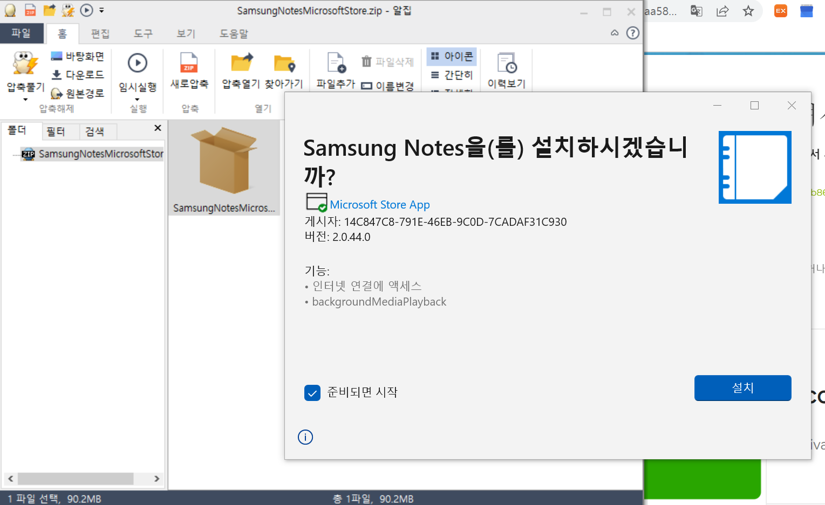825x505 pixels.
Task: Click the 총 1파일, 90.2MB status text
Action: tap(373, 499)
